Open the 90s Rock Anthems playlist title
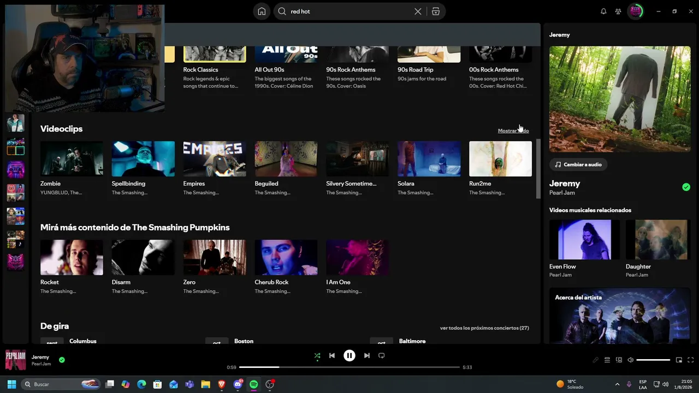 click(x=351, y=70)
